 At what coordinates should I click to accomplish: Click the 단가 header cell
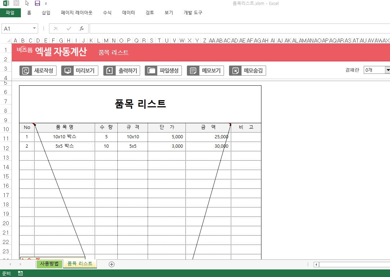click(167, 128)
